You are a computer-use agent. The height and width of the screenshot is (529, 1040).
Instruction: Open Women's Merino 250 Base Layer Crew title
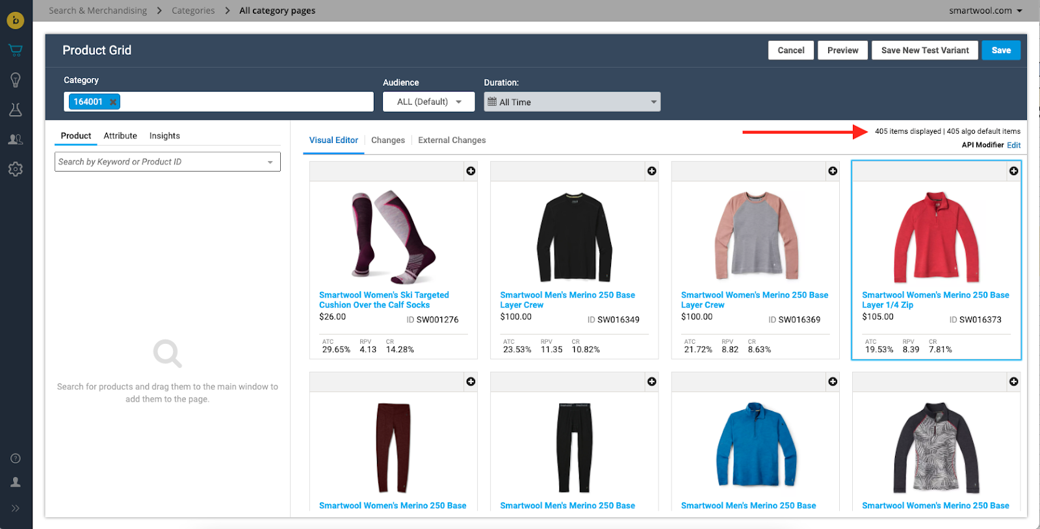[x=755, y=300]
